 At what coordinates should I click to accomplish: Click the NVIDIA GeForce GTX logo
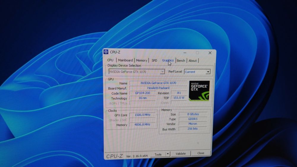(199, 90)
